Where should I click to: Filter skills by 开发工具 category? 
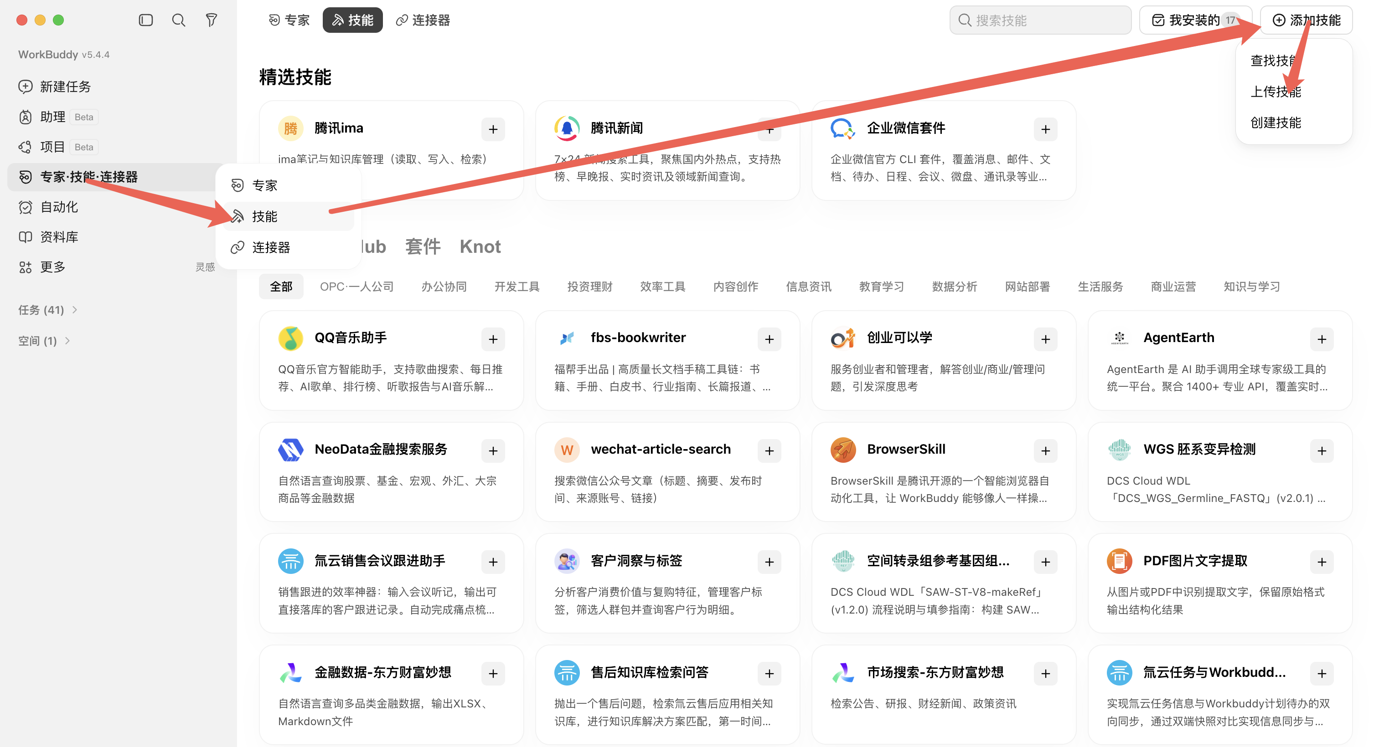click(x=517, y=287)
